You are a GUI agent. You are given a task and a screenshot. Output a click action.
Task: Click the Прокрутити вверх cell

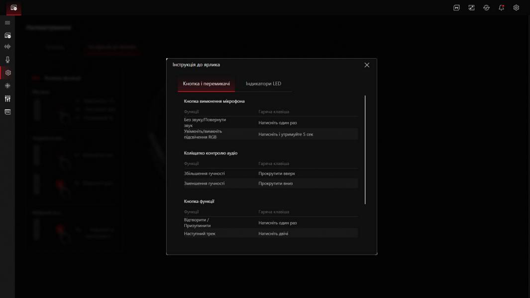(x=277, y=173)
